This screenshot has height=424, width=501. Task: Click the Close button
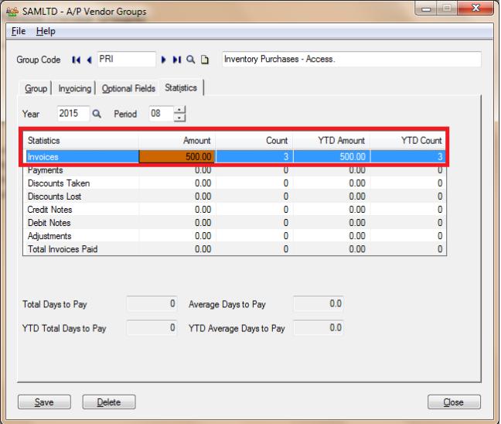pos(454,402)
